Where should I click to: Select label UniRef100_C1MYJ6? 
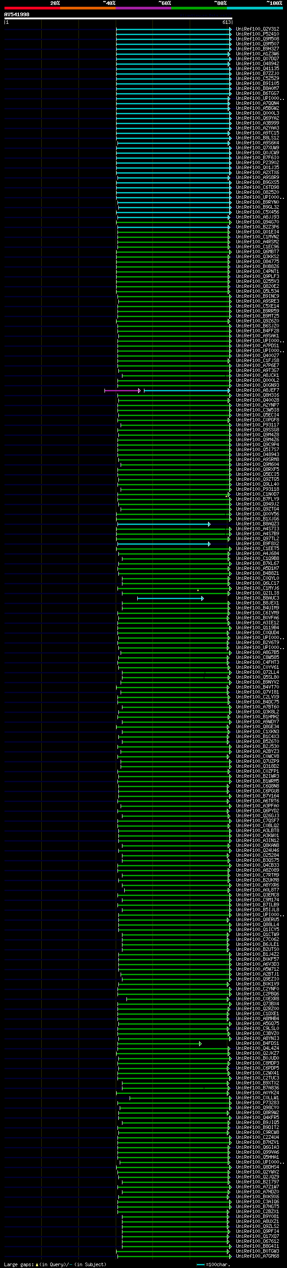pos(257,588)
